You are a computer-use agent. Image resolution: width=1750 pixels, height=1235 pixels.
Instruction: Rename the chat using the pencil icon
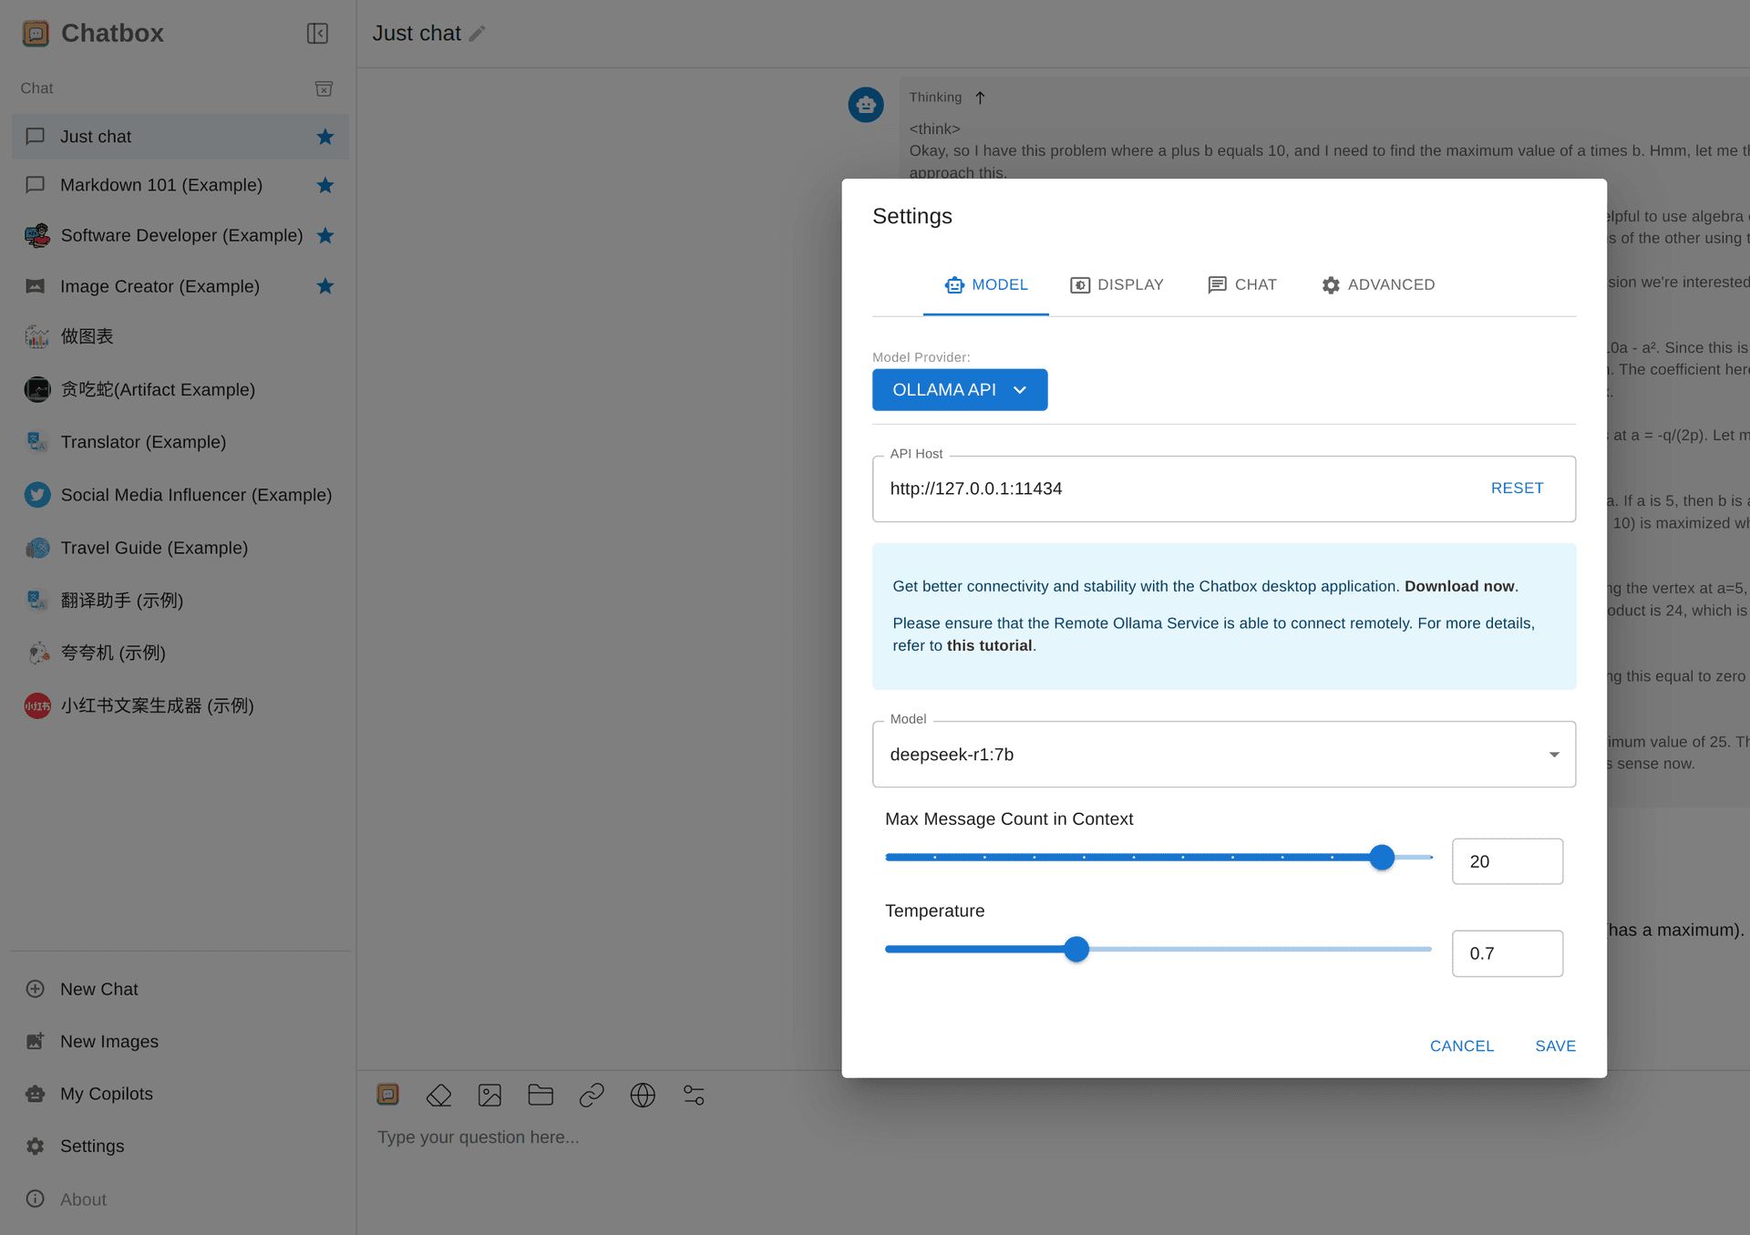(x=478, y=33)
